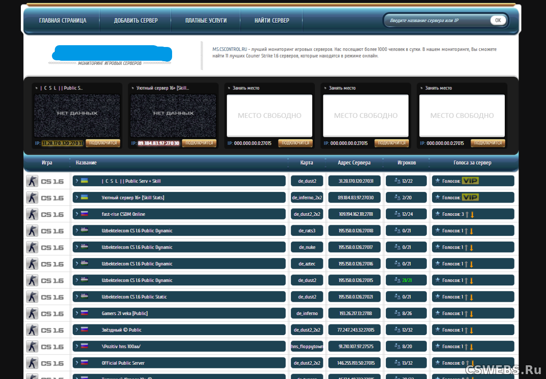
Task: Downvote Uzbektelecom CS 1.6 Public Static
Action: point(471,297)
